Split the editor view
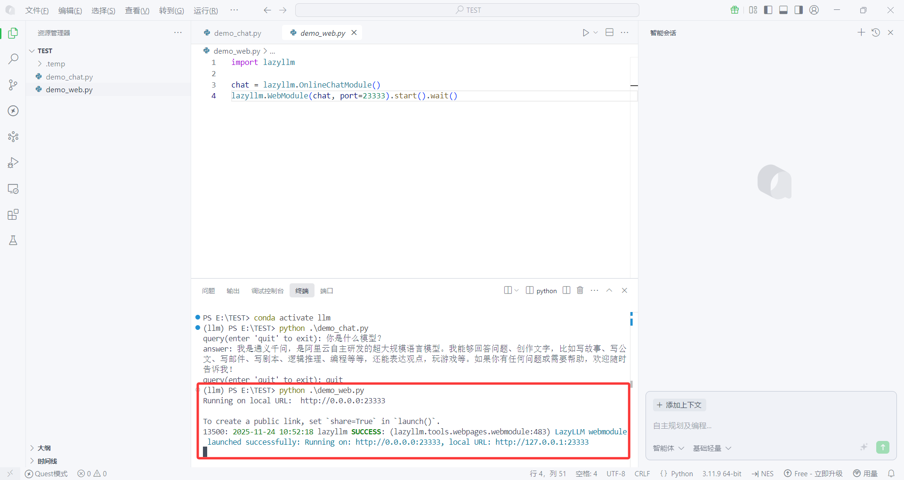Image resolution: width=904 pixels, height=480 pixels. pos(609,32)
